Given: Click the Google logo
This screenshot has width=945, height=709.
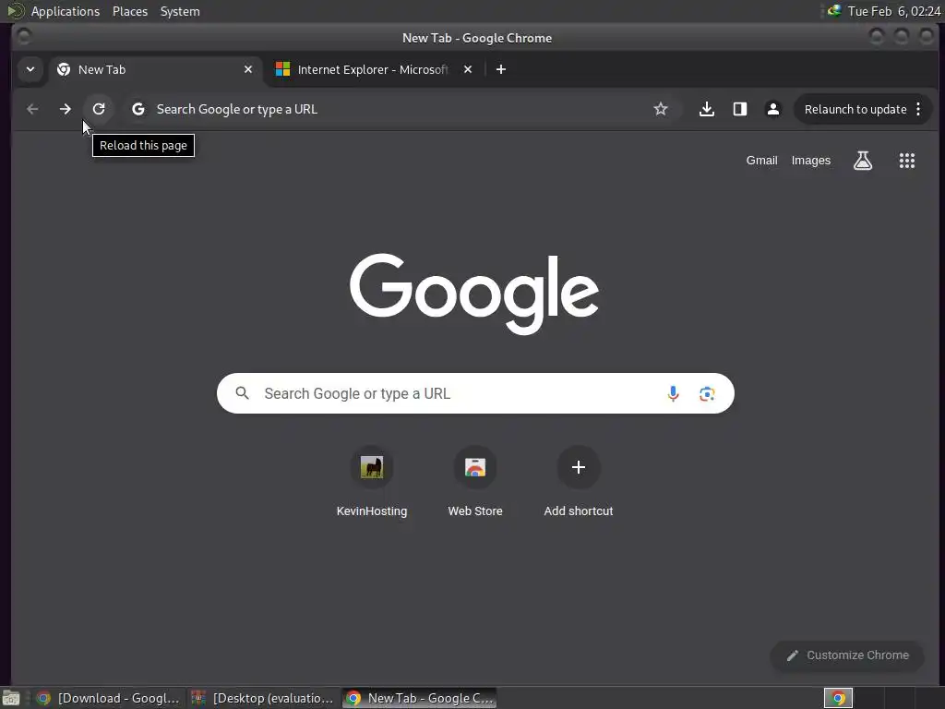Looking at the screenshot, I should tap(474, 294).
